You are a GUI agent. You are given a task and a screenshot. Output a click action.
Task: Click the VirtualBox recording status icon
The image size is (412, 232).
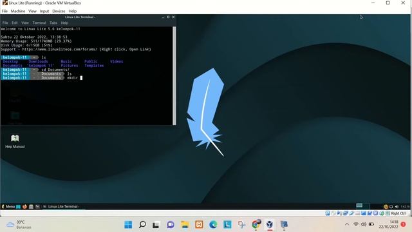(370, 213)
